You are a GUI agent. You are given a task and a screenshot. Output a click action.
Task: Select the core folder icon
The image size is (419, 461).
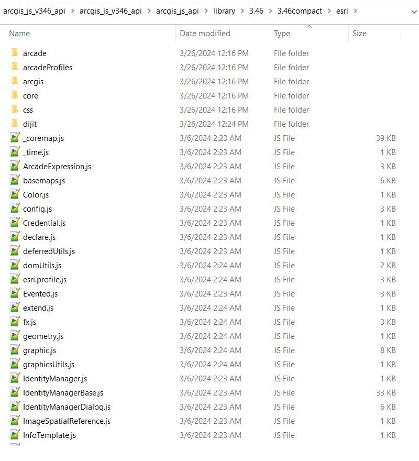[14, 95]
